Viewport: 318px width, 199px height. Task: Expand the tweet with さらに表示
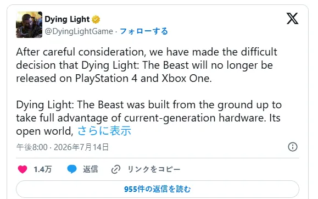tap(104, 131)
